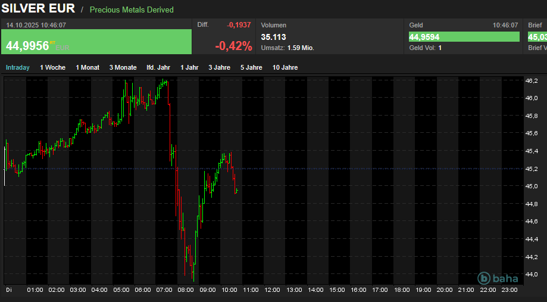Screen dimensions: 547x302
Task: Click the 46,2 price axis label
Action: [532, 80]
